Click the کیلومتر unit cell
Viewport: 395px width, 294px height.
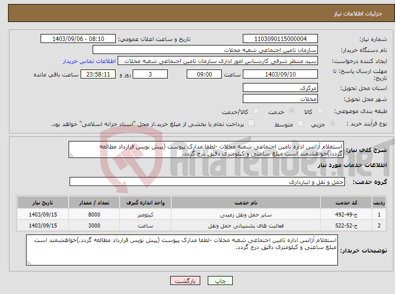coord(145,214)
